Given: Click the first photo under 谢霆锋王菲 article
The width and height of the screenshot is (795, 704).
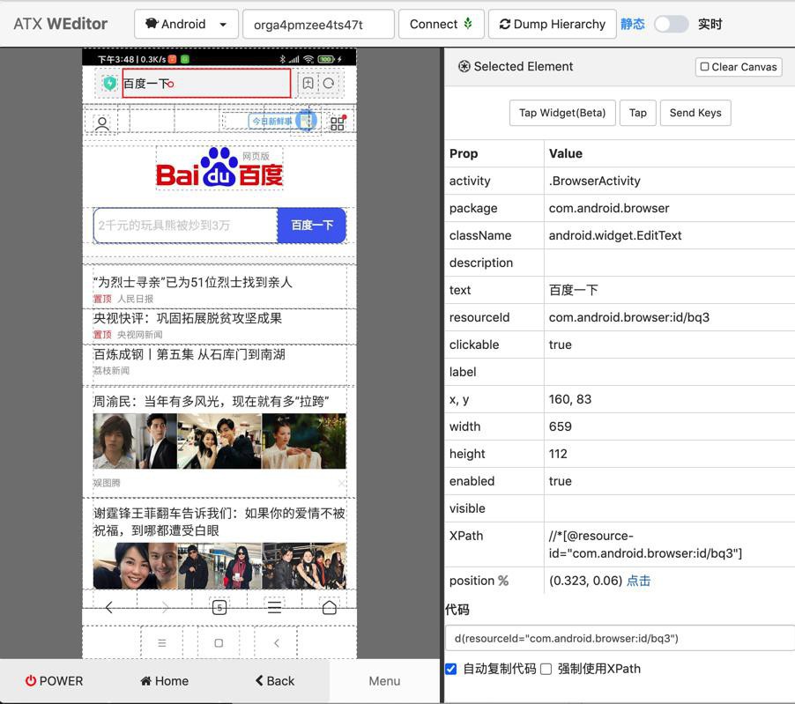Looking at the screenshot, I should (x=136, y=567).
